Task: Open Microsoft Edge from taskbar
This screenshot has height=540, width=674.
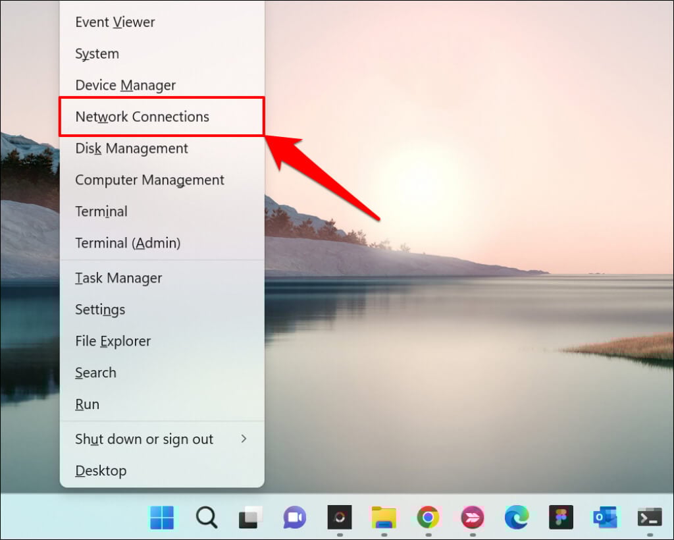Action: (517, 517)
